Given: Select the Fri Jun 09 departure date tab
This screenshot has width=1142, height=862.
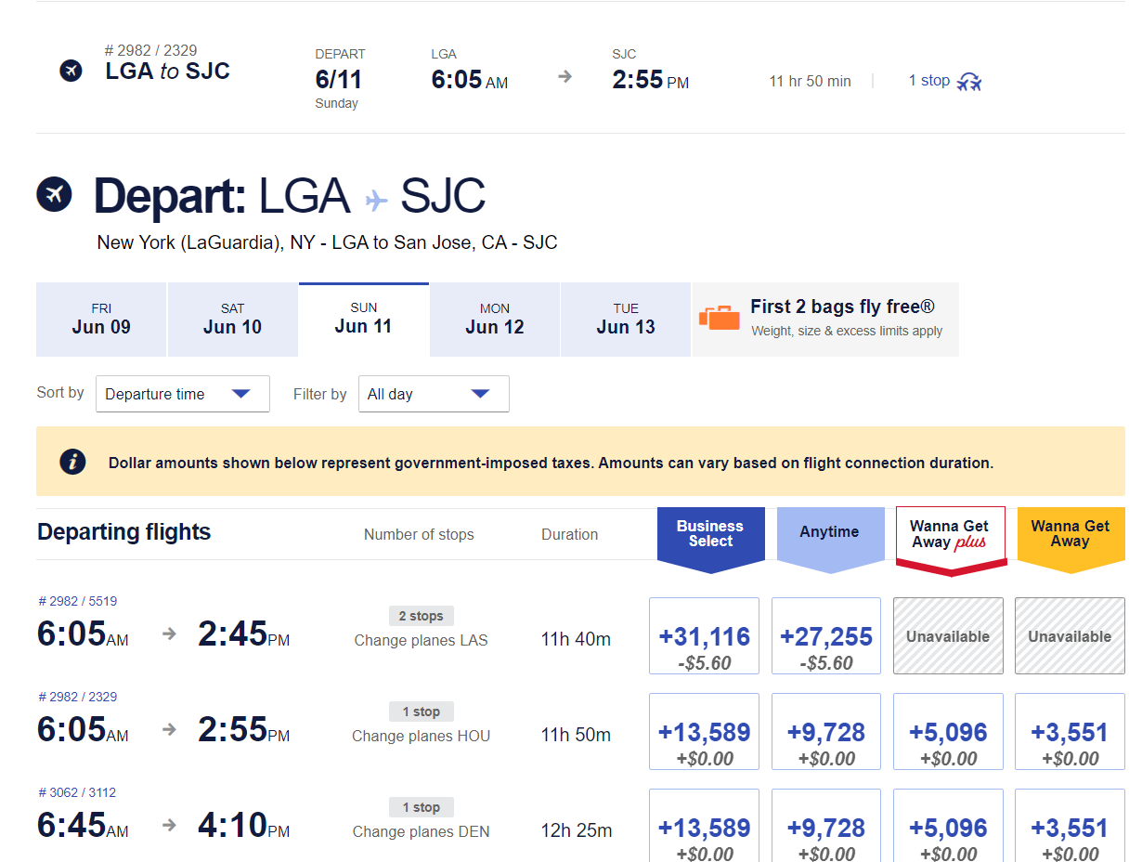Looking at the screenshot, I should [x=100, y=319].
